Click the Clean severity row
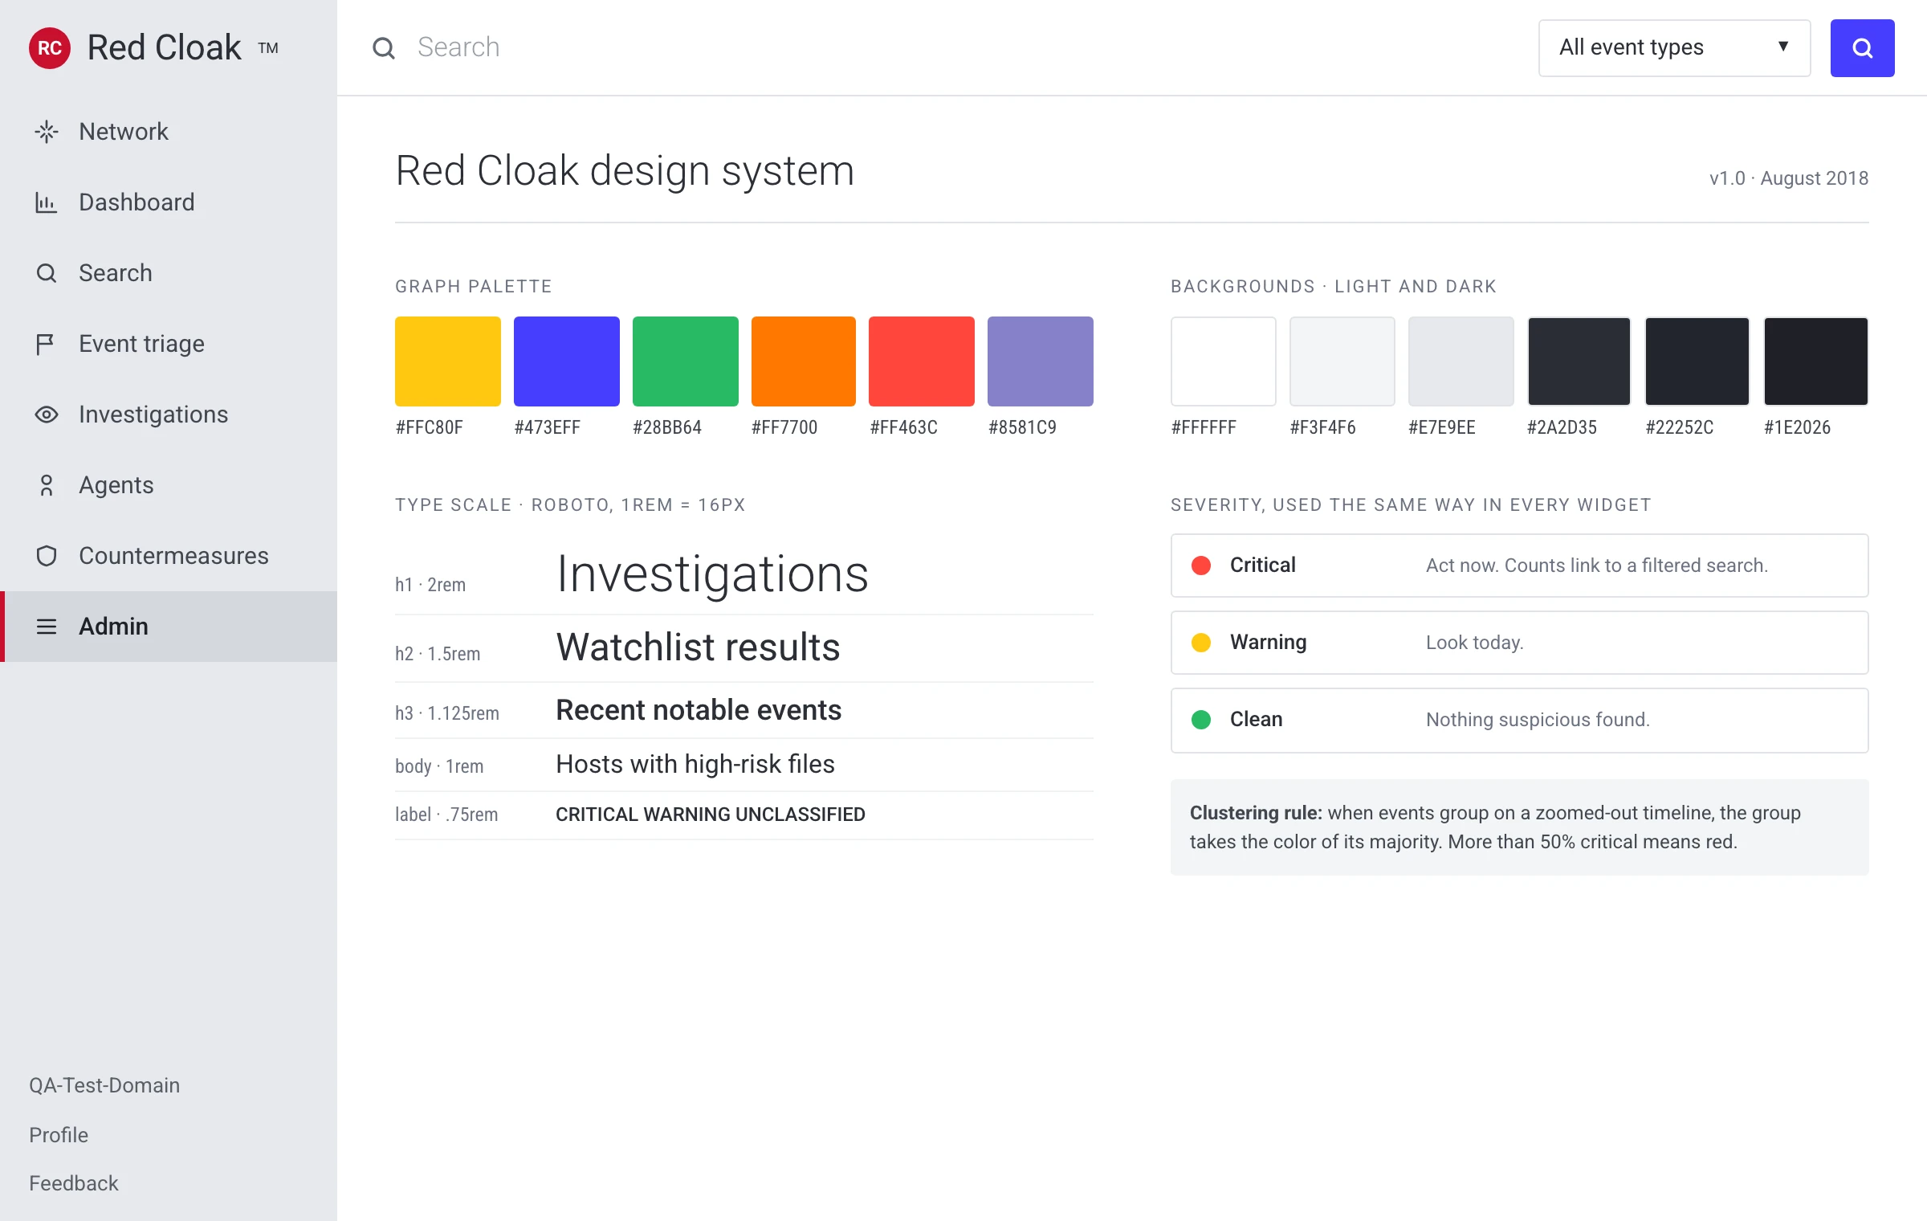The height and width of the screenshot is (1221, 1927). pos(1520,721)
